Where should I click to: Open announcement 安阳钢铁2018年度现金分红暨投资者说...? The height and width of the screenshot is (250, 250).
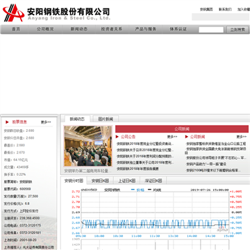[x=145, y=144]
